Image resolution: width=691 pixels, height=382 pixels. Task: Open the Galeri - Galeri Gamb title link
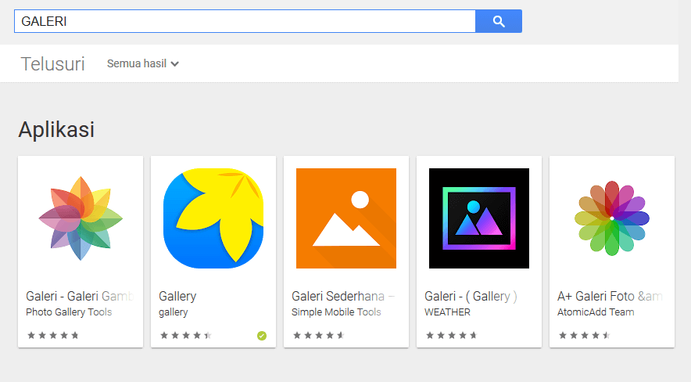pos(79,296)
